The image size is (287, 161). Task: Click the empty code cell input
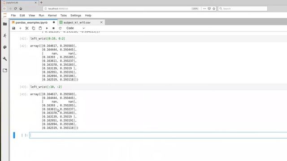tap(158, 135)
